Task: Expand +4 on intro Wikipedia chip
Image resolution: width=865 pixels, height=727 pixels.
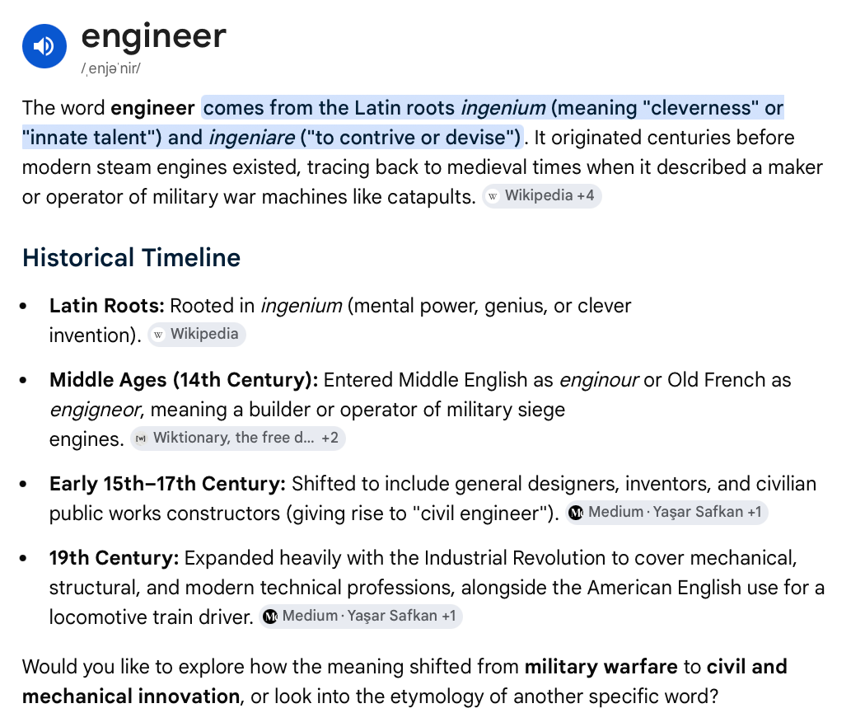Action: [585, 195]
